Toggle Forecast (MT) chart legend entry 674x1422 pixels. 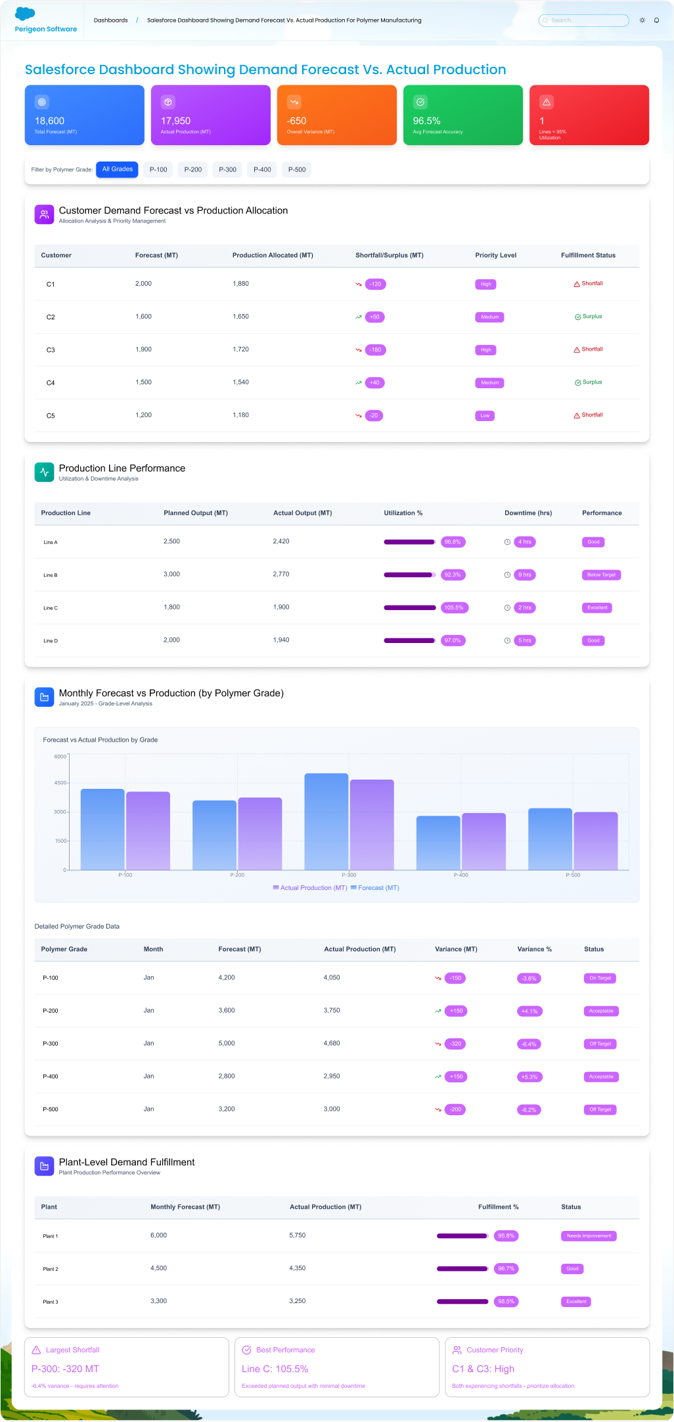[x=375, y=888]
